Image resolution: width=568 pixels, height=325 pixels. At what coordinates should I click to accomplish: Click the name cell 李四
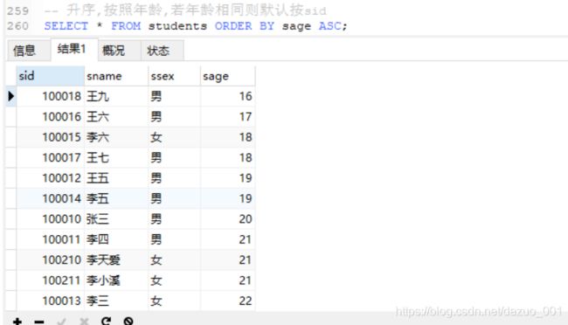(x=116, y=239)
